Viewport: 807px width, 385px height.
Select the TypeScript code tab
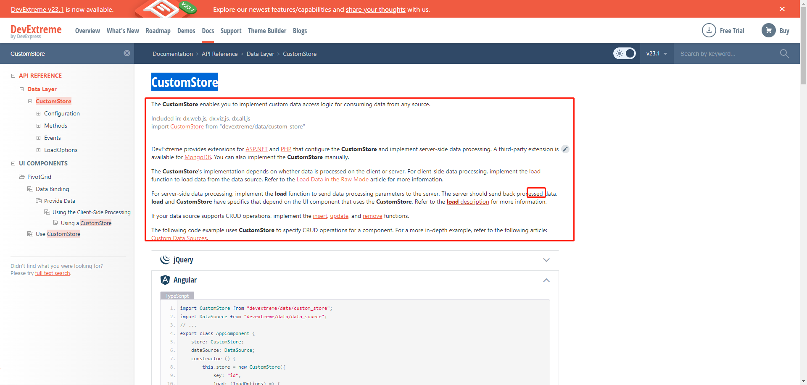coord(177,296)
